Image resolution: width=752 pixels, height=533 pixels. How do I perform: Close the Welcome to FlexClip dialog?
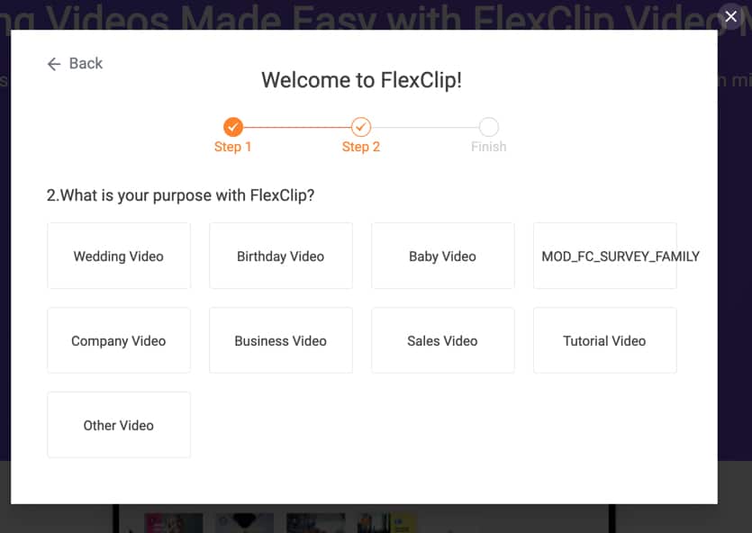[x=730, y=16]
